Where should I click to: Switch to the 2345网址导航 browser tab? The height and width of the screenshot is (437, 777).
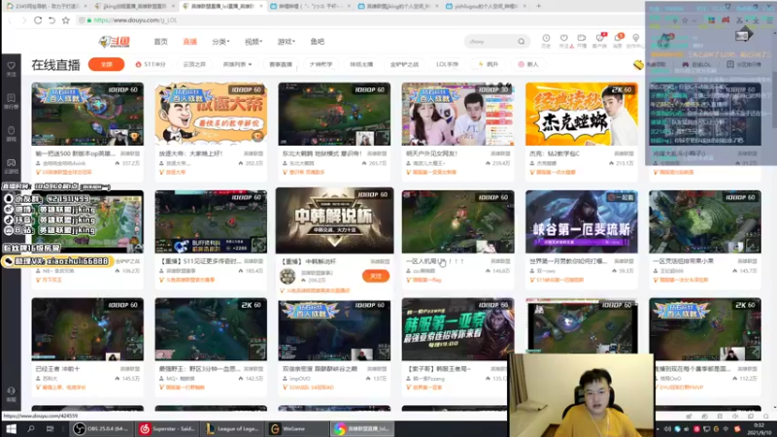(47, 6)
